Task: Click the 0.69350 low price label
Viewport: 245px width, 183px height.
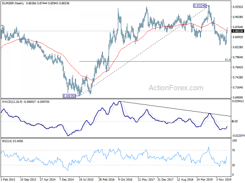Action: (x=69, y=96)
